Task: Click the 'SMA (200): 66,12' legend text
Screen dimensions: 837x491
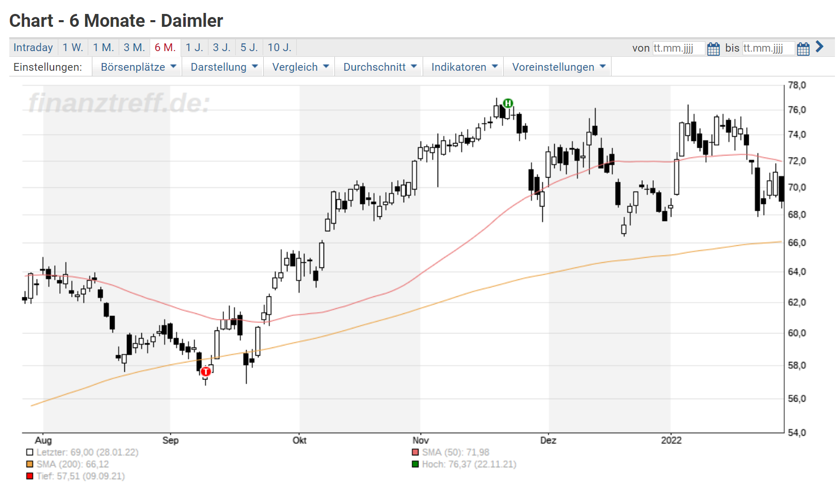Action: point(73,464)
